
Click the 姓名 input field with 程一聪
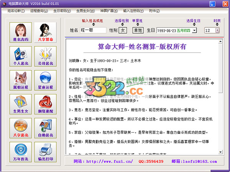coord(93,30)
